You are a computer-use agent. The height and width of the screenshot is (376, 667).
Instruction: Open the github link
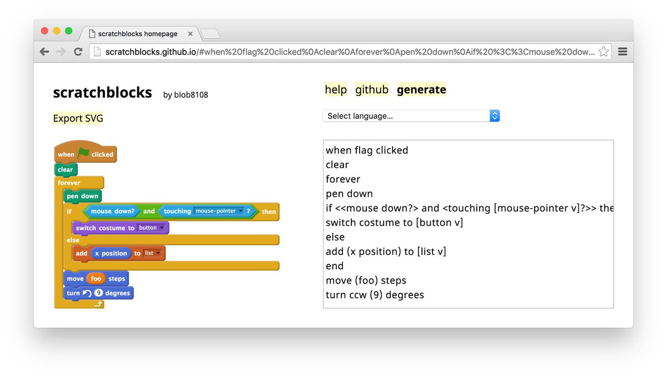[x=372, y=90]
